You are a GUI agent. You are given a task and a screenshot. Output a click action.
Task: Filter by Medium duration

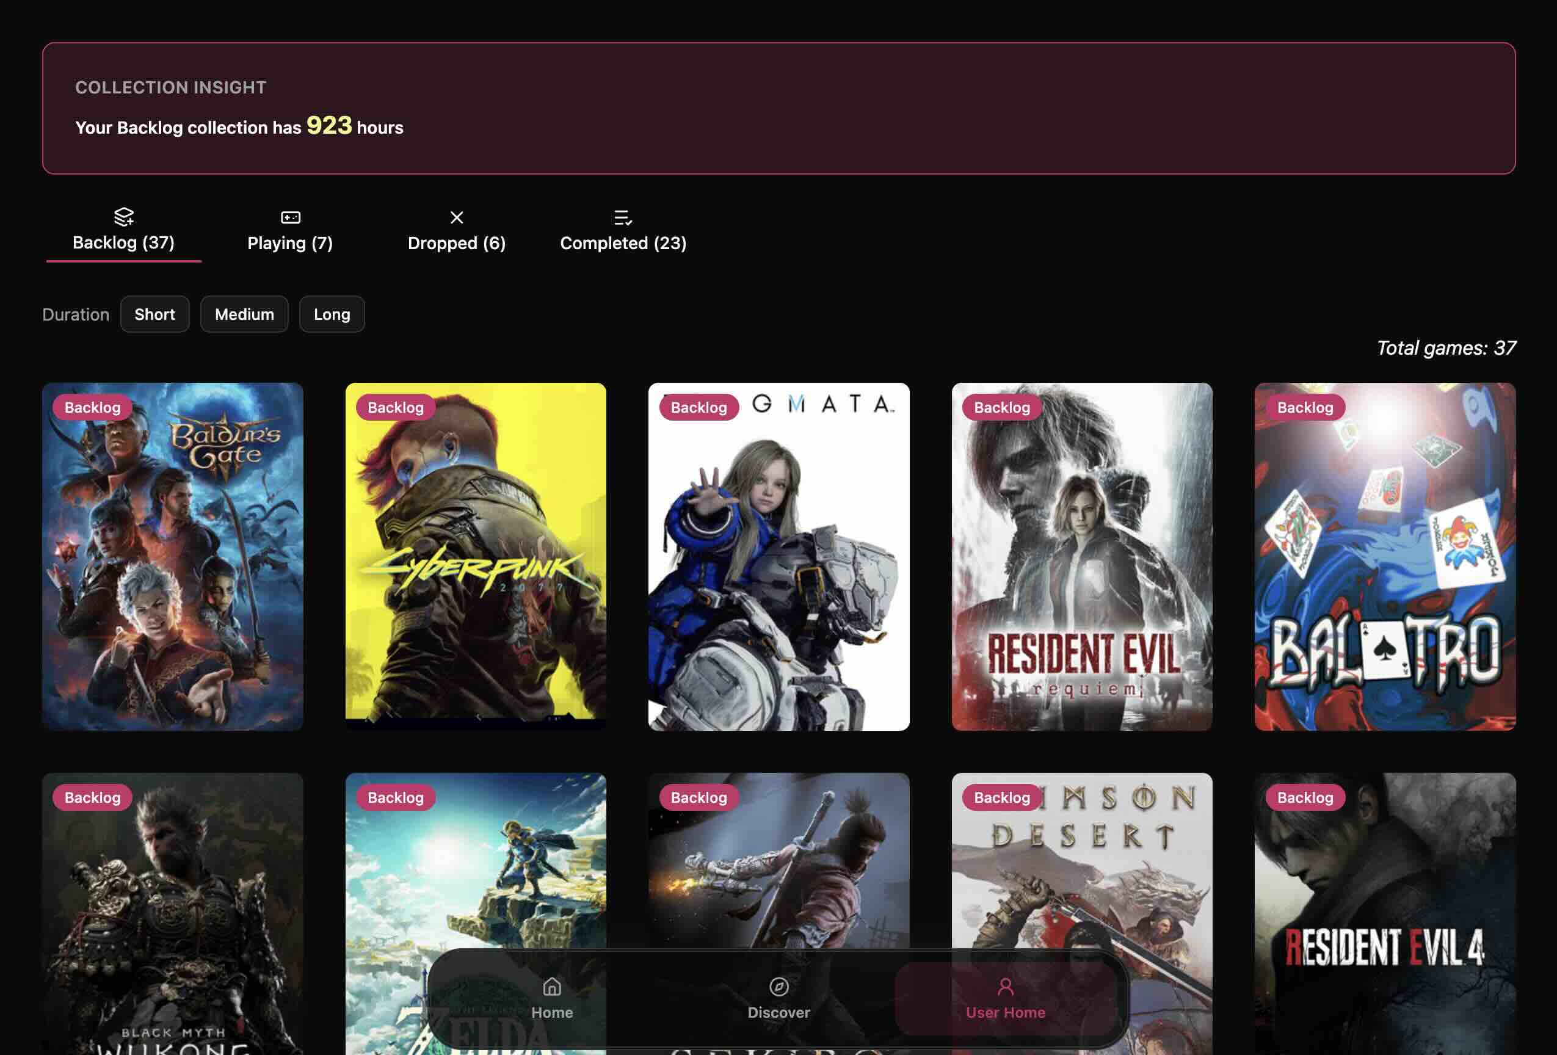(244, 314)
